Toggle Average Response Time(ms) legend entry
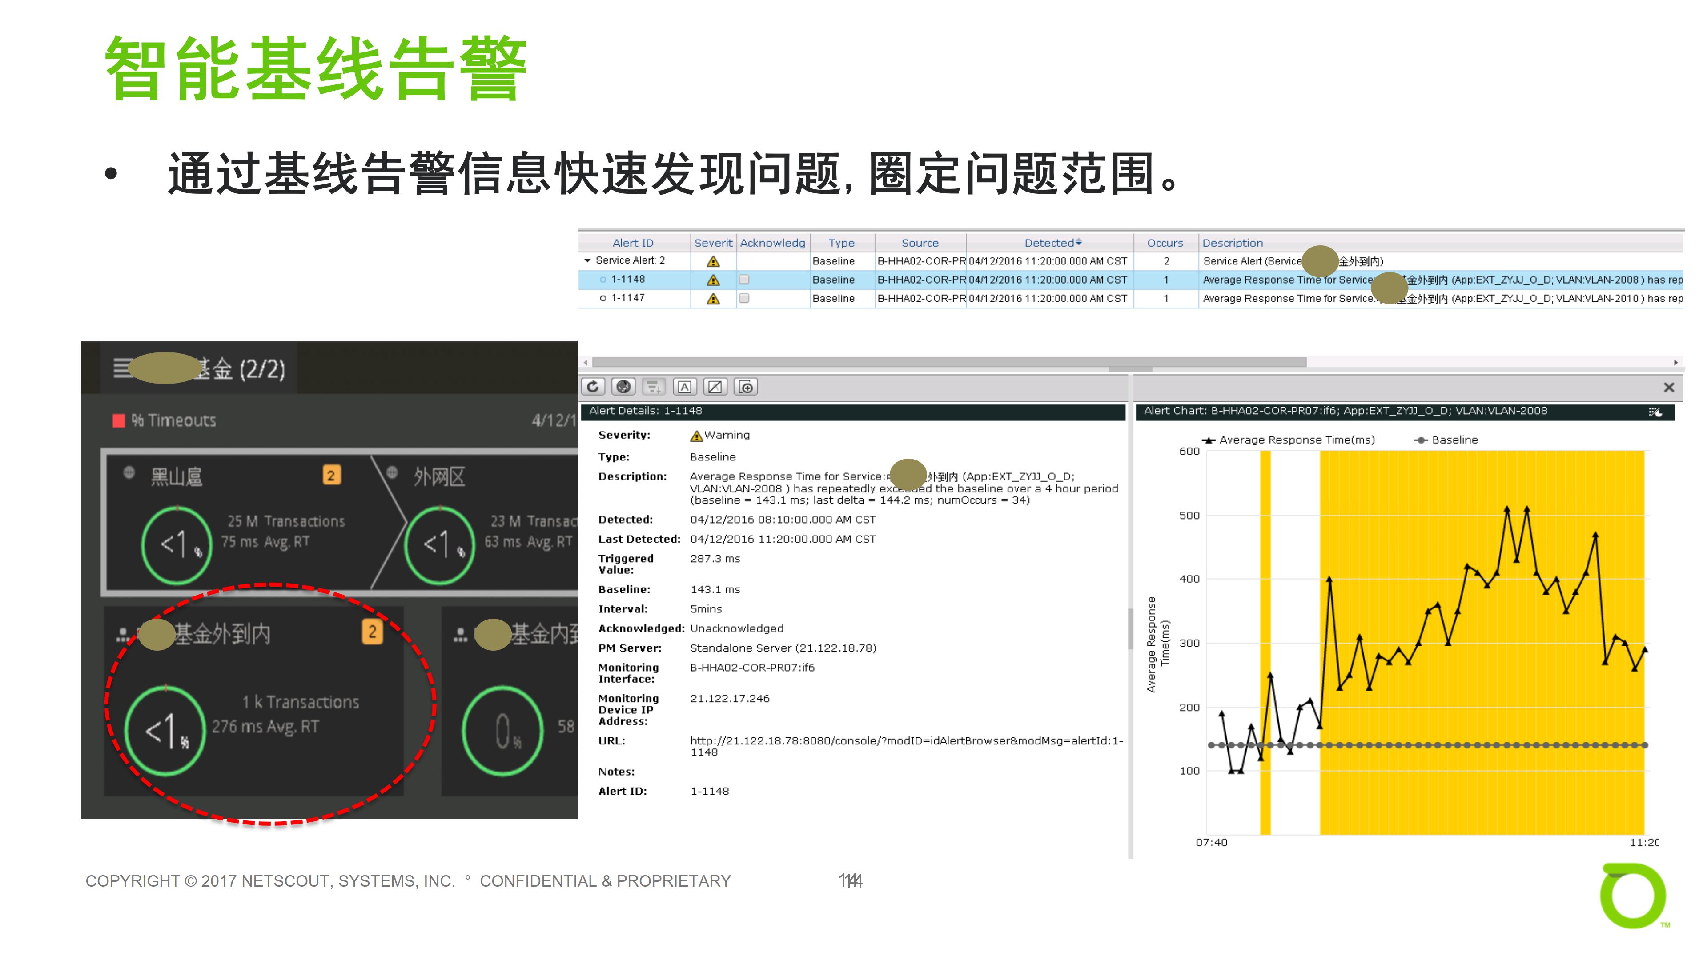1707x960 pixels. 1289,440
